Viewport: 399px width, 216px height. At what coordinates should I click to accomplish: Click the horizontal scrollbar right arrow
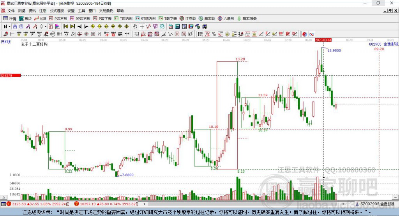pyautogui.click(x=343, y=204)
